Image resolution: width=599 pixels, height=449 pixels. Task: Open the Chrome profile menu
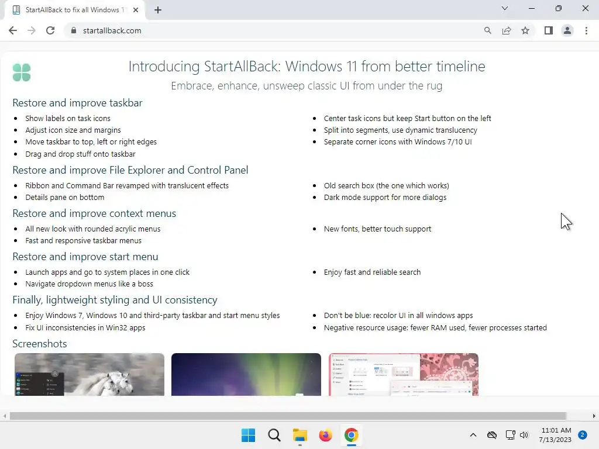click(x=567, y=30)
